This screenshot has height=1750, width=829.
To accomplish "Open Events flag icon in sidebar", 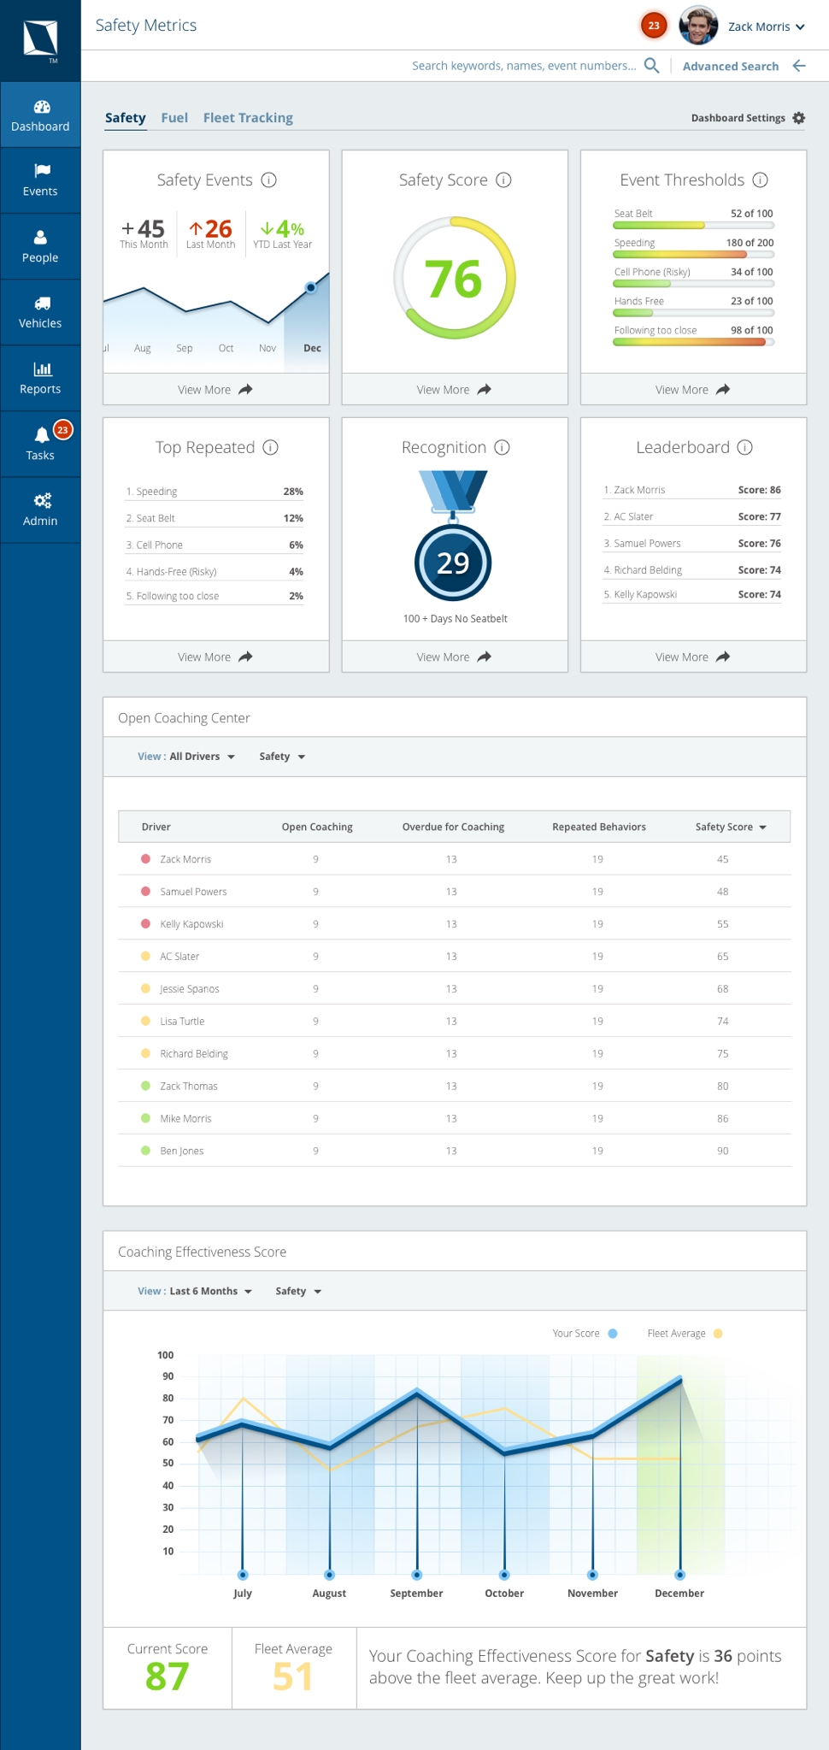I will (42, 170).
